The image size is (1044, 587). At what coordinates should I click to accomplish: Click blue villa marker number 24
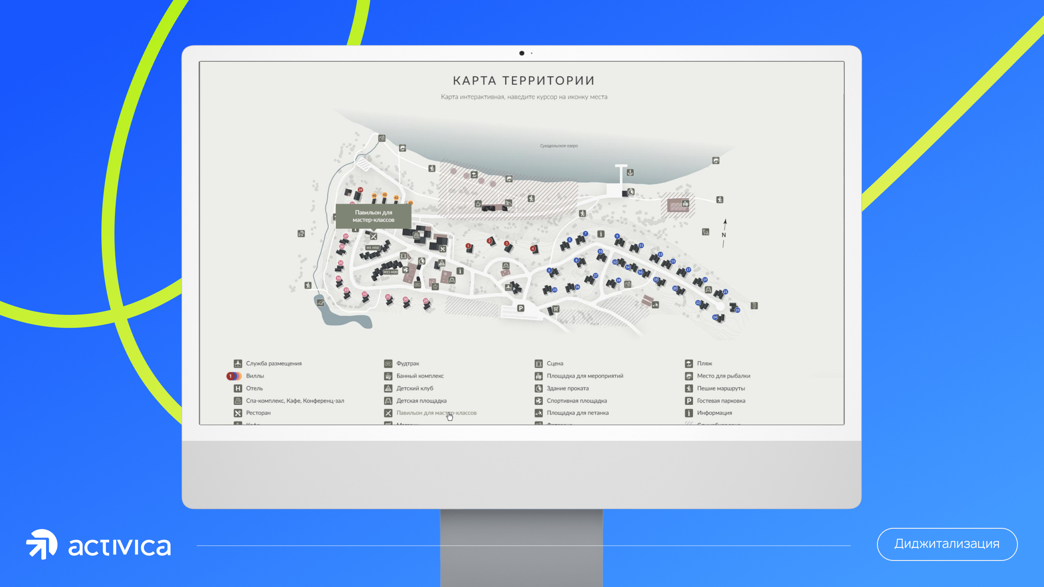[715, 317]
